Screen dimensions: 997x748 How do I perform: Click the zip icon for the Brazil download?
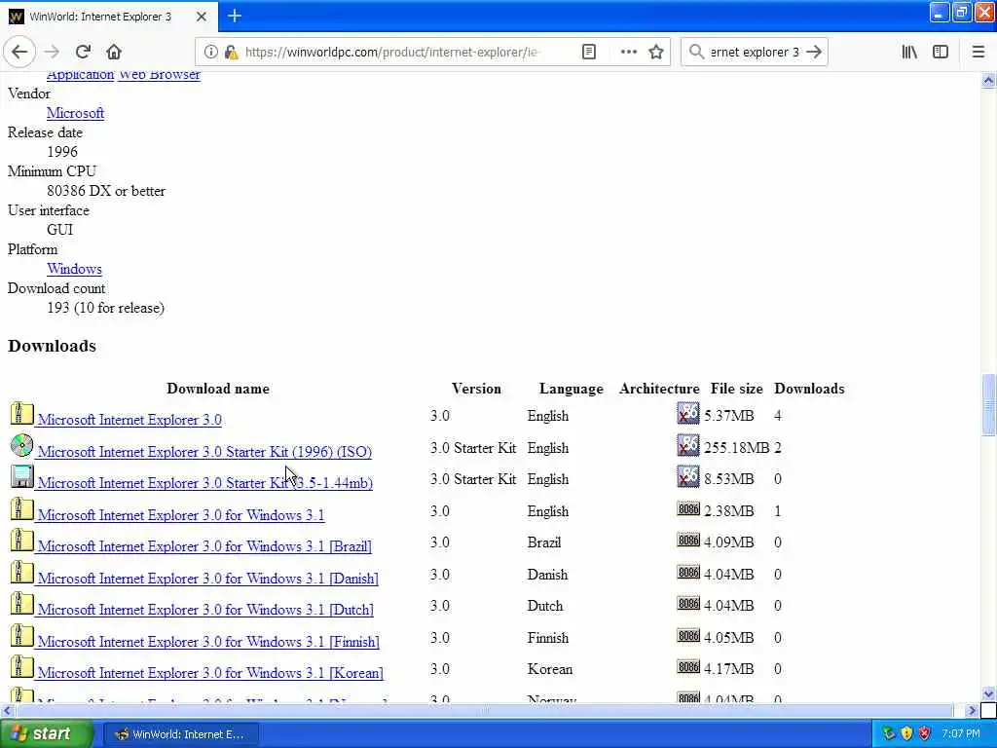[21, 540]
